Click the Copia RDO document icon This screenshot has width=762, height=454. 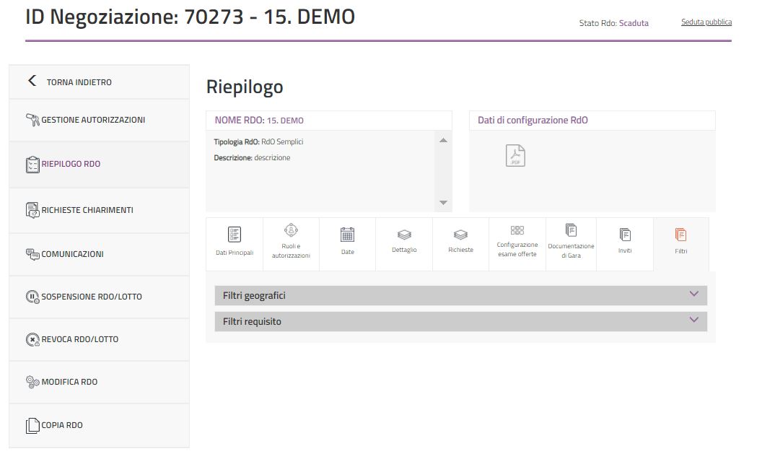32,425
